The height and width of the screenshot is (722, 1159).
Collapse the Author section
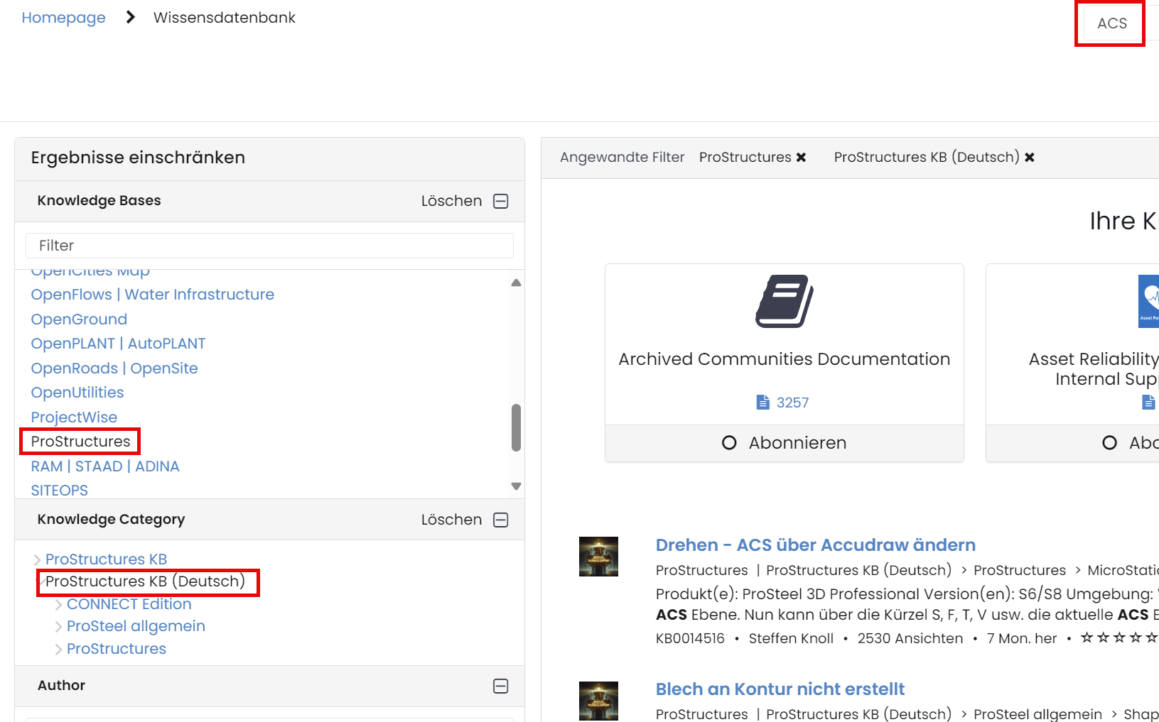[501, 686]
